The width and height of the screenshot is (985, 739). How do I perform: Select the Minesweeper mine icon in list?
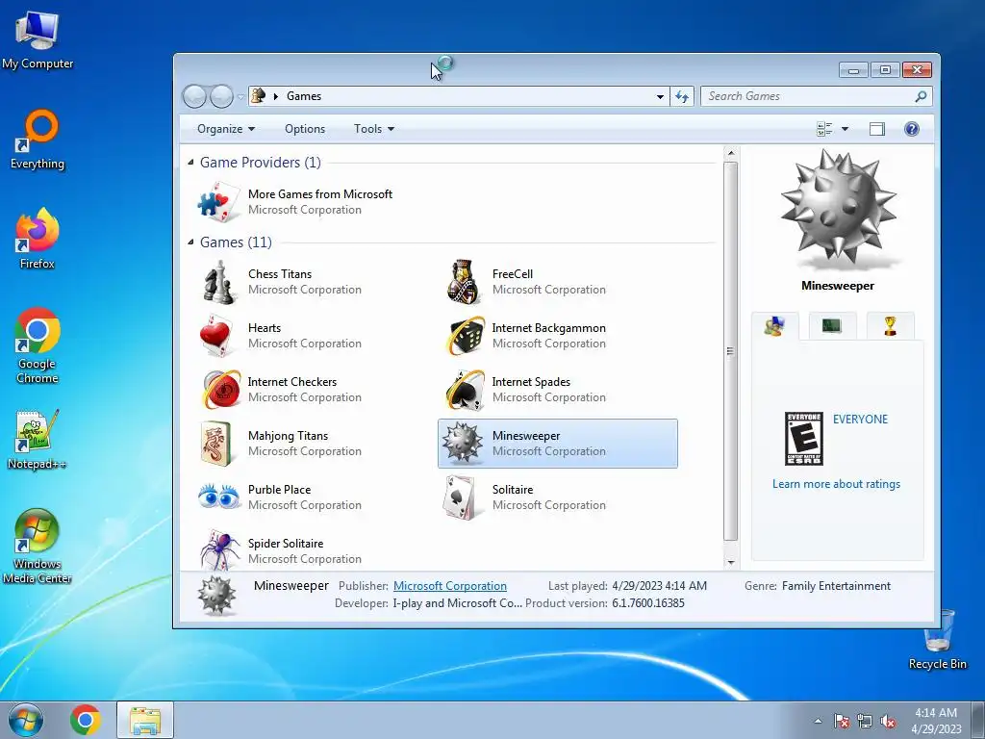click(463, 443)
